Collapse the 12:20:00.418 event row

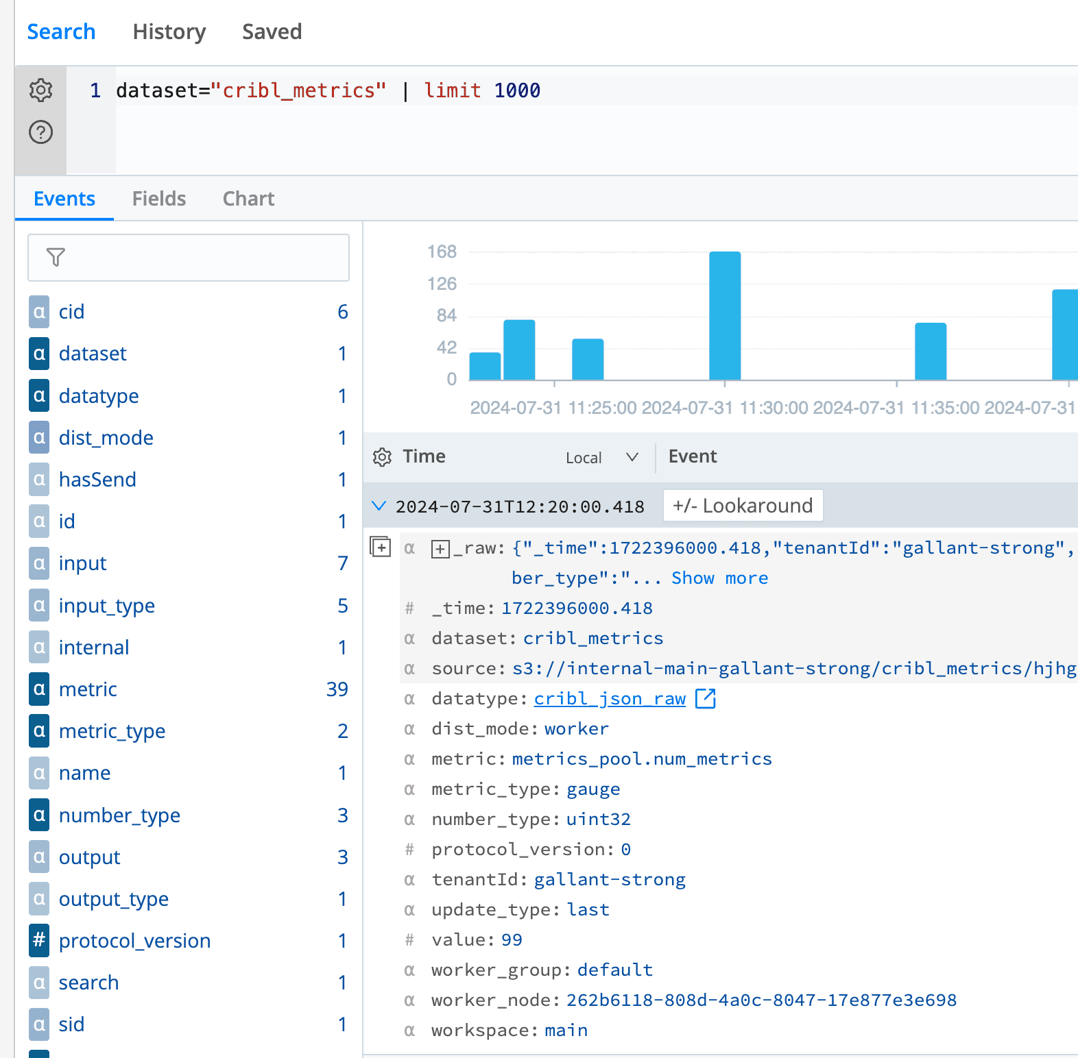coord(379,506)
